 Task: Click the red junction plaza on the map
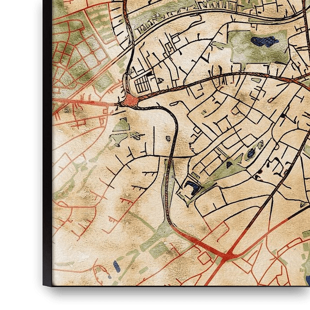point(132,101)
